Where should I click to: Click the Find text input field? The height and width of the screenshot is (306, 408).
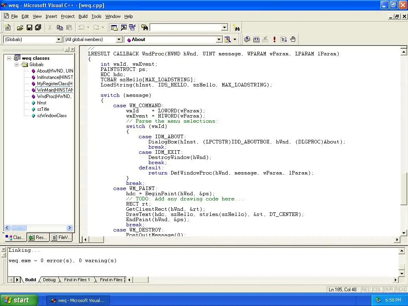click(186, 27)
